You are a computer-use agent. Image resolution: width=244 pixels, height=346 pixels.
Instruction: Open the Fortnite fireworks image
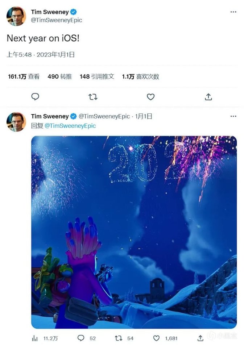[x=134, y=232]
